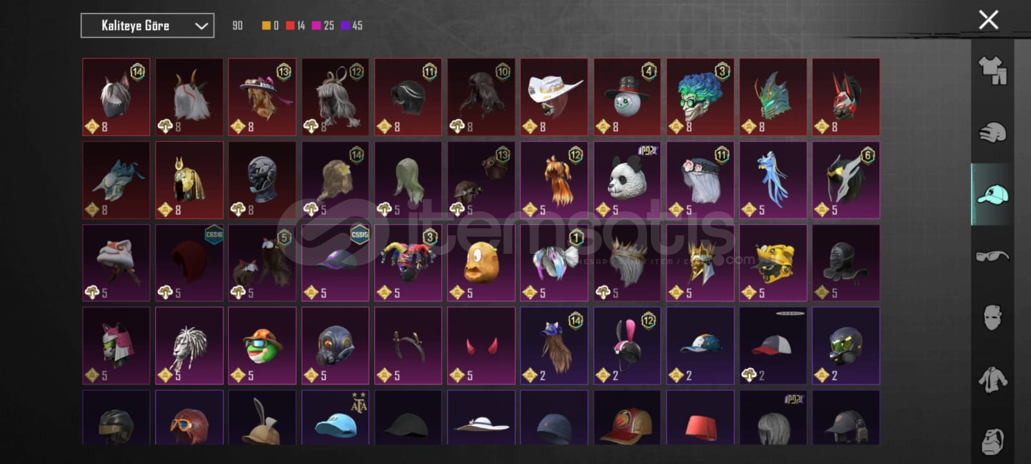Expand the Kaliteye Göre sorting dropdown
Image resolution: width=1031 pixels, height=464 pixels.
tap(148, 26)
